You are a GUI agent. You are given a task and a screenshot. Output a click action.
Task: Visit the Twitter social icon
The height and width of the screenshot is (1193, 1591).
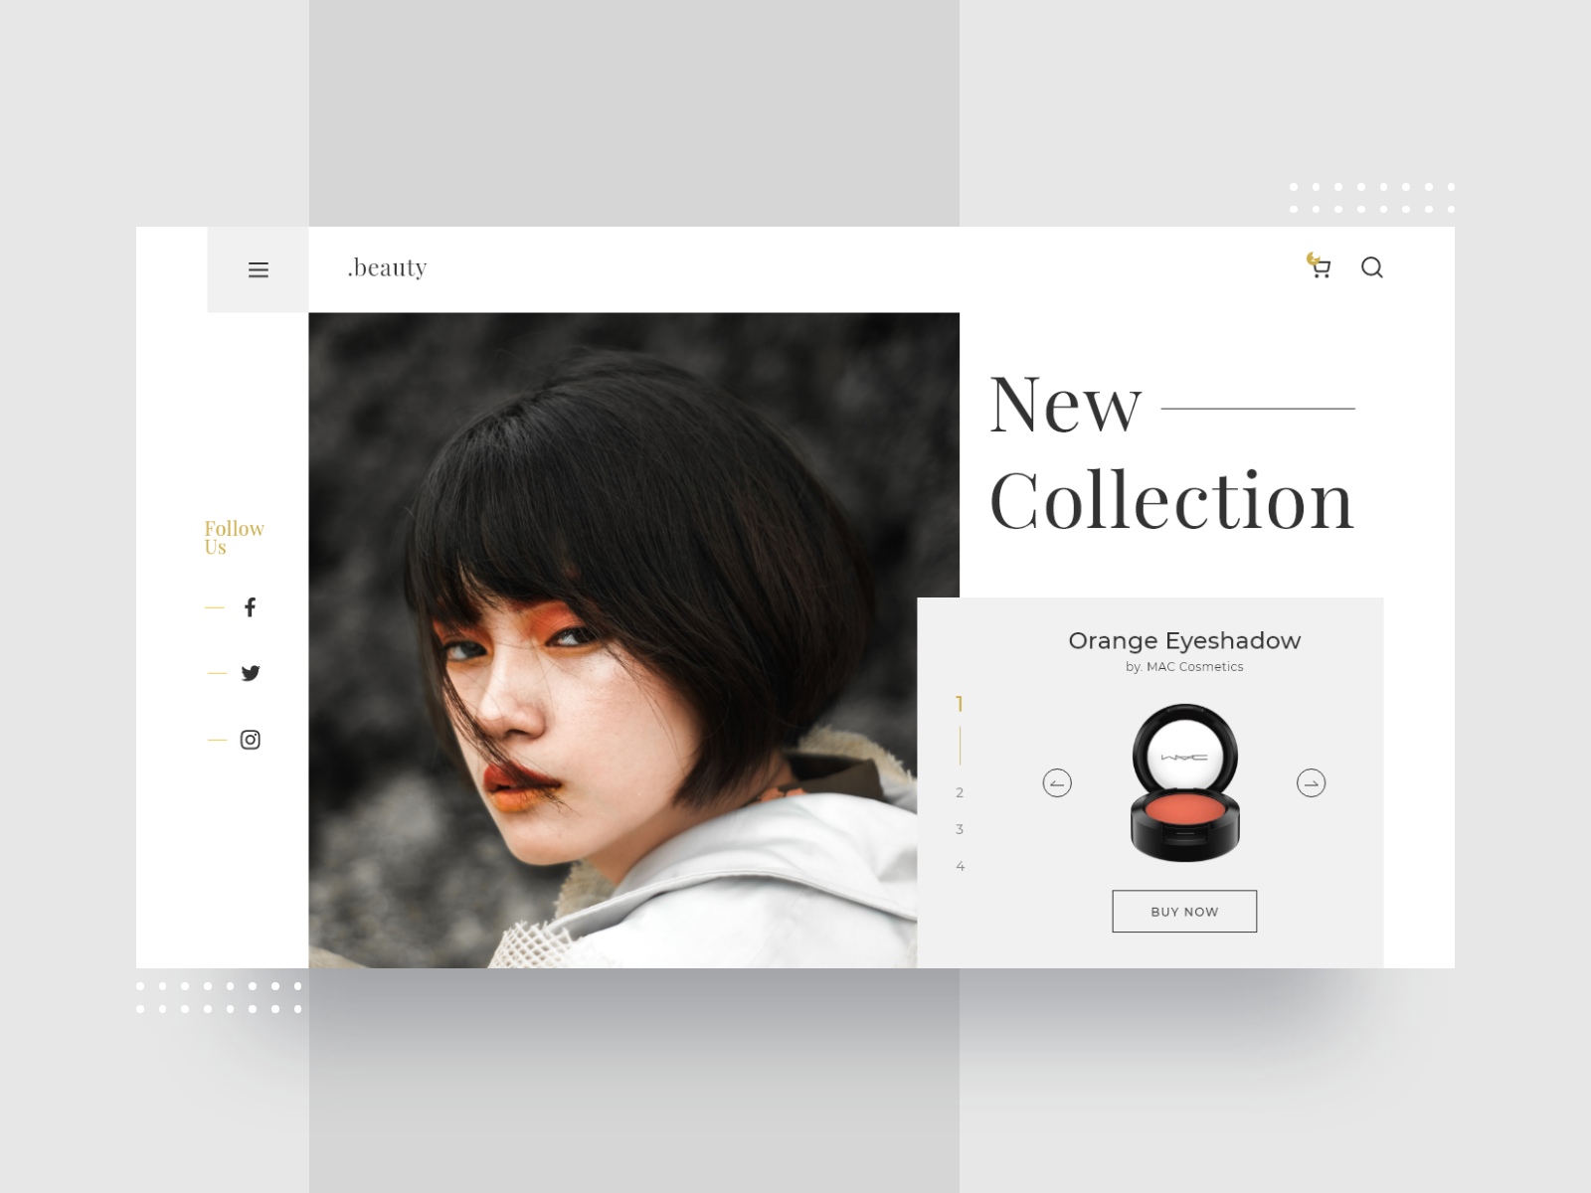click(x=251, y=673)
